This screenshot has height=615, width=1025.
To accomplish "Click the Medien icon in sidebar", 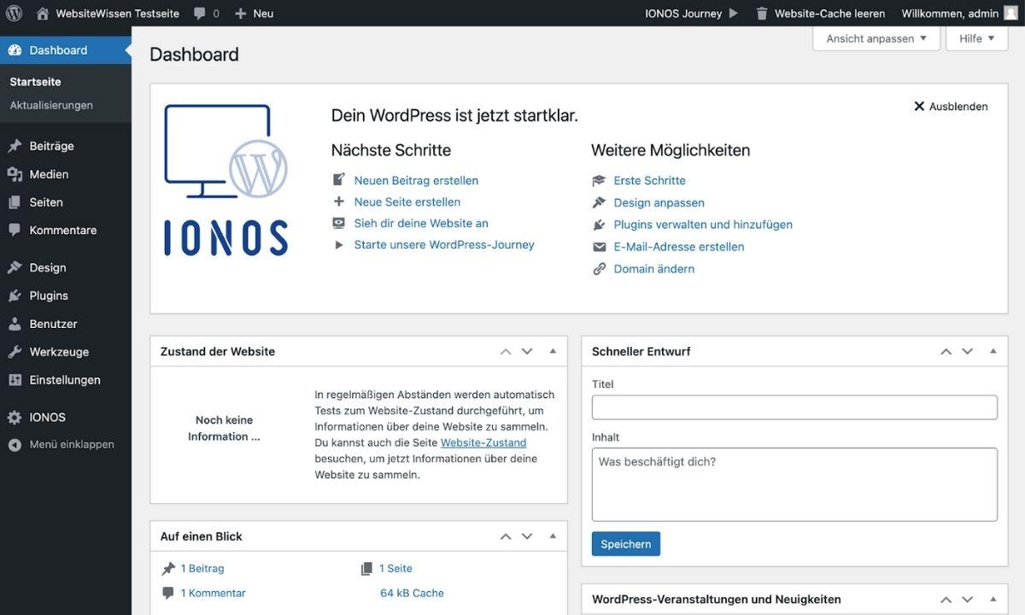I will [15, 174].
